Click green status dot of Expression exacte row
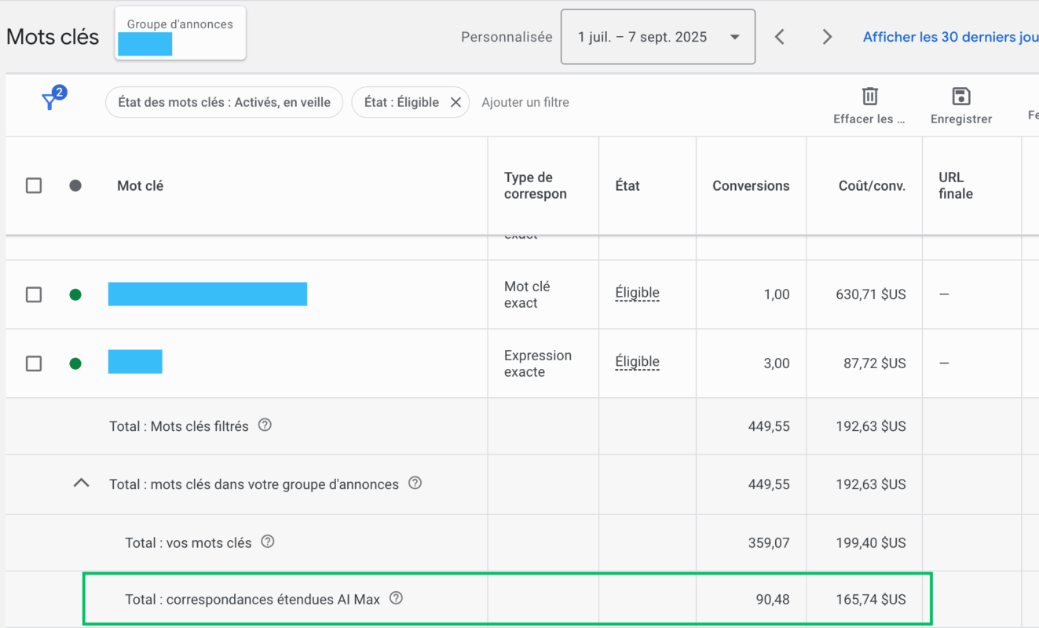The width and height of the screenshot is (1039, 628). [75, 363]
